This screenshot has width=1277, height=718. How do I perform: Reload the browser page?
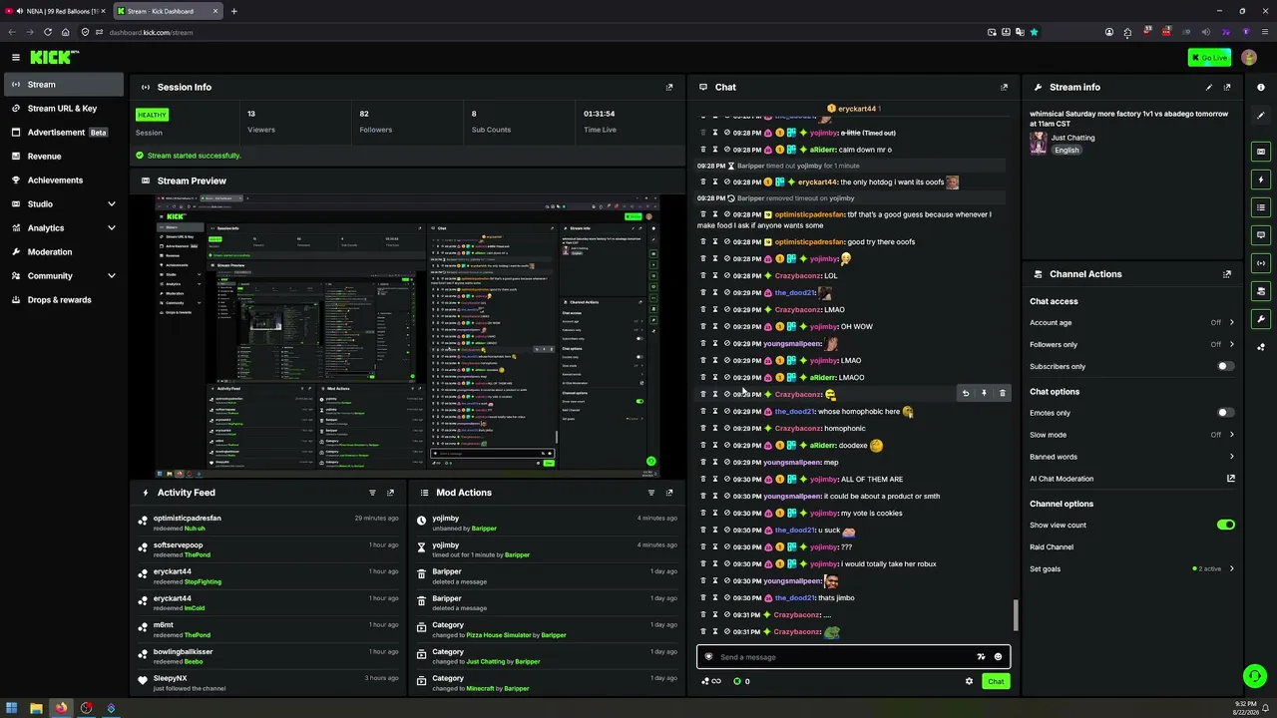(x=47, y=32)
